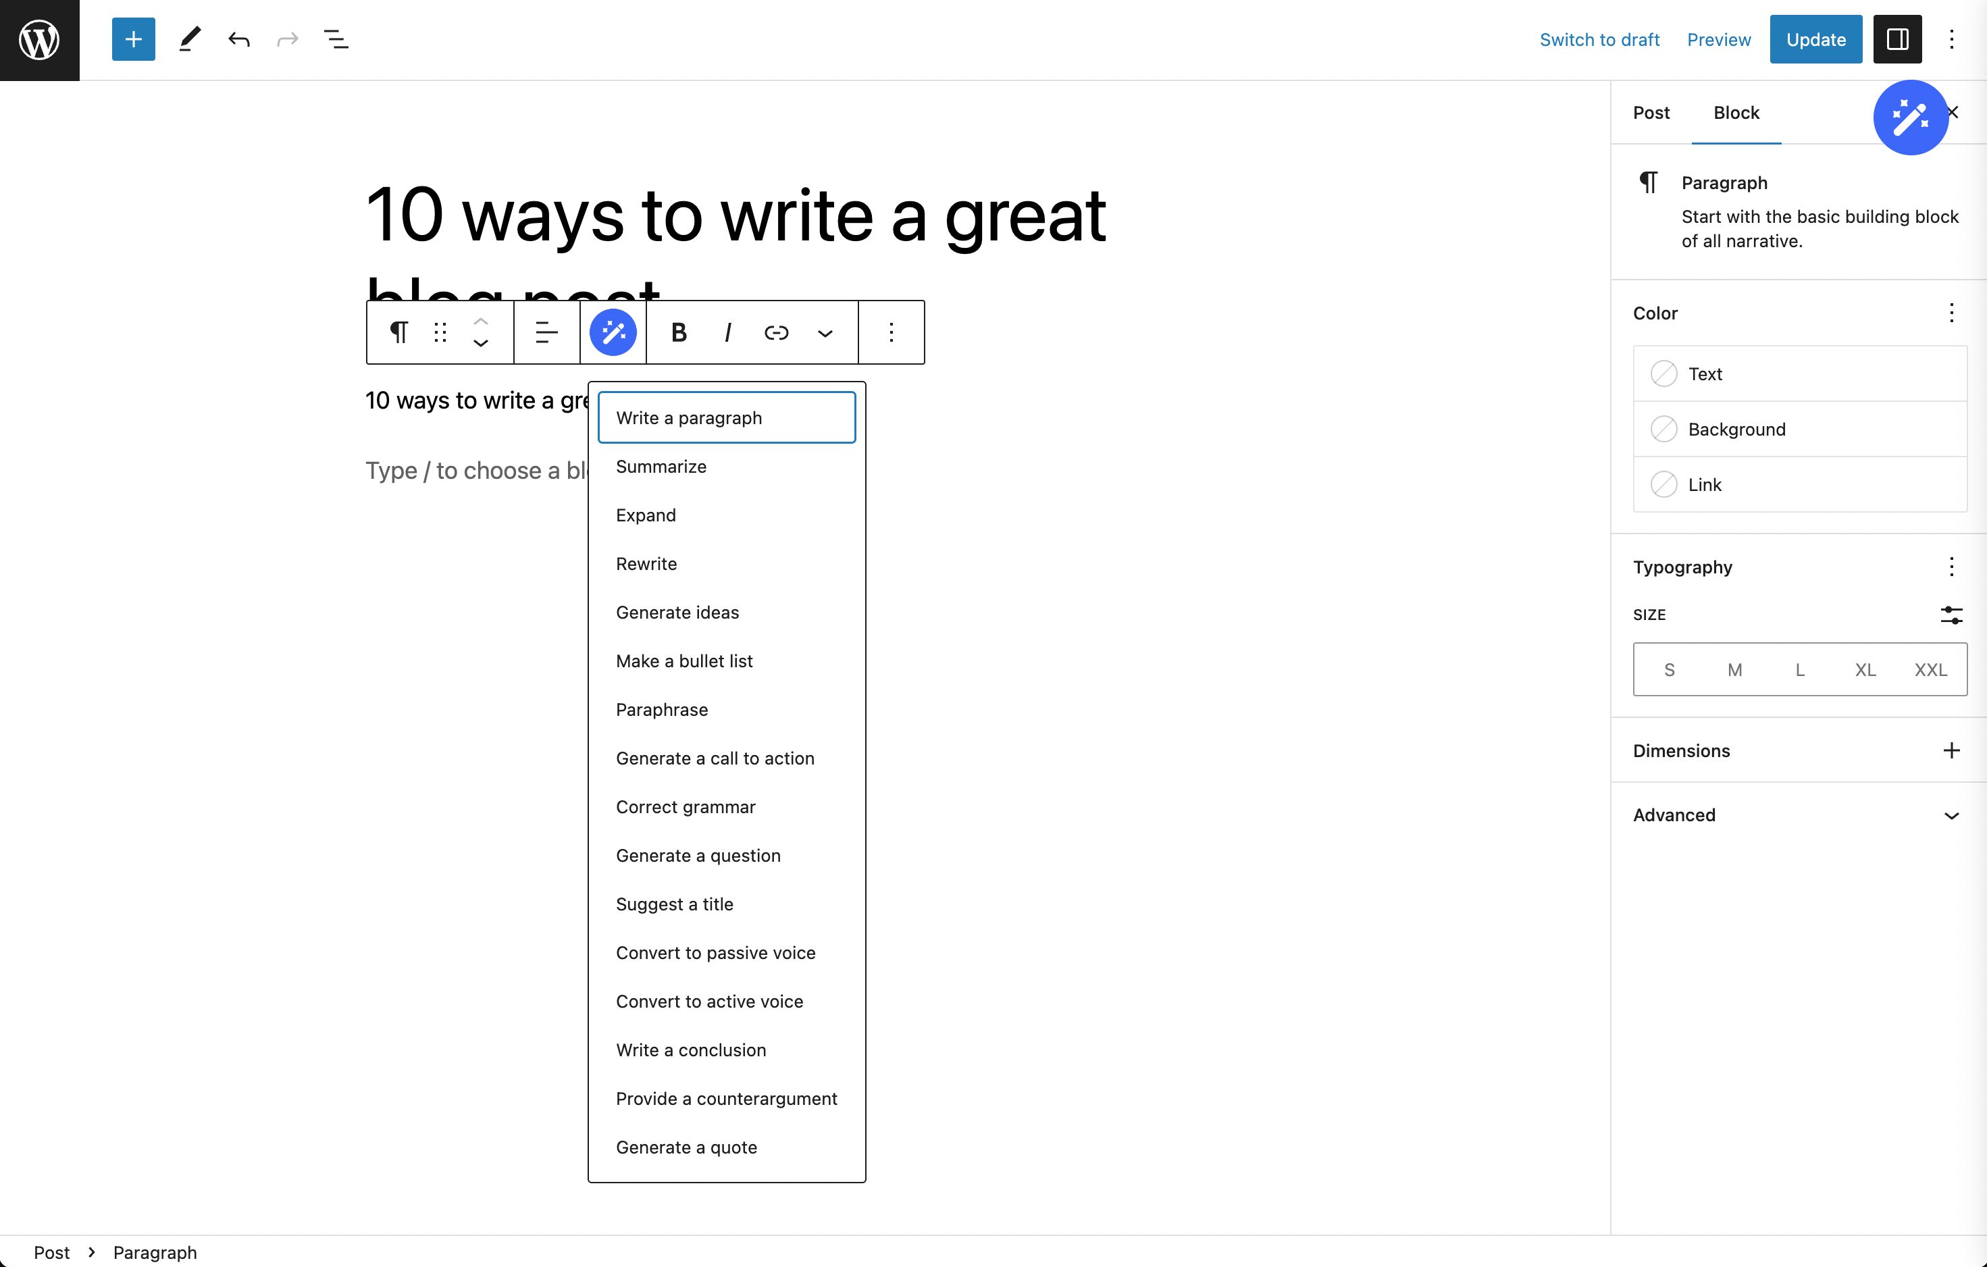Viewport: 1987px width, 1267px height.
Task: Select the paragraph block type icon
Action: tap(400, 332)
